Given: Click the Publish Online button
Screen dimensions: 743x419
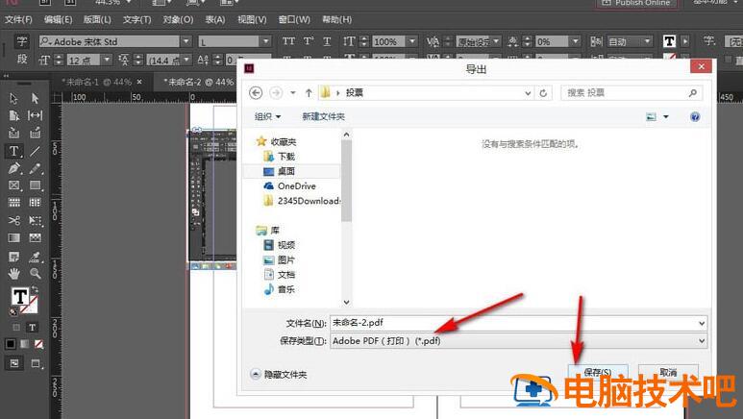Looking at the screenshot, I should (x=637, y=3).
